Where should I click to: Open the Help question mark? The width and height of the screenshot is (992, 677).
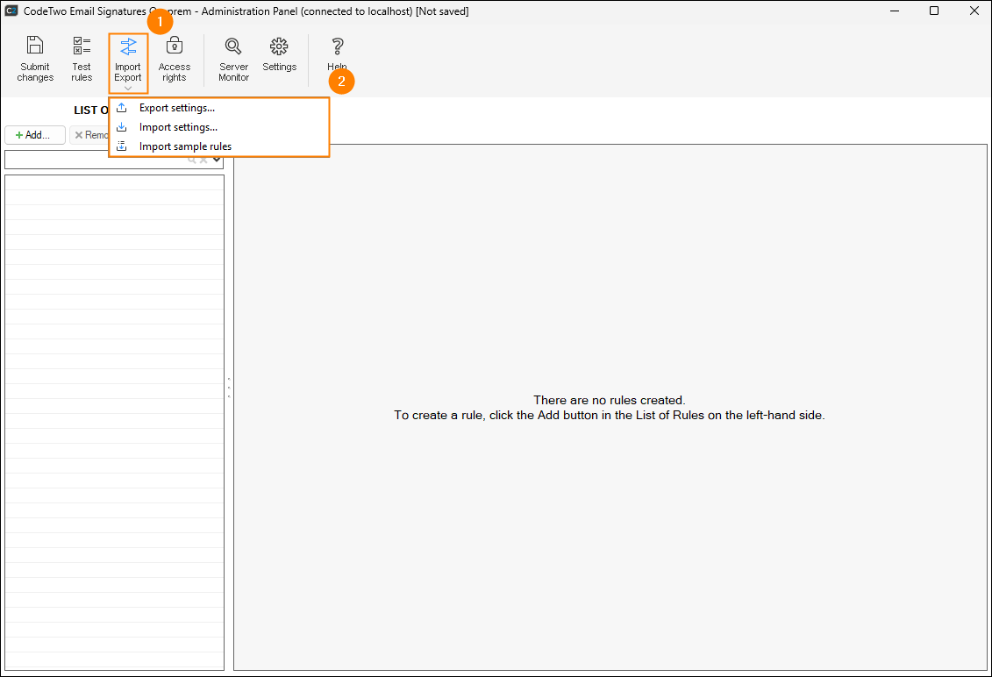coord(337,46)
